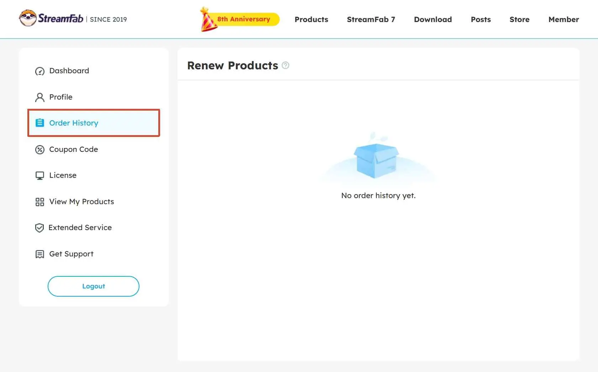Click the Dashboard gauge icon
The height and width of the screenshot is (372, 598).
(39, 71)
